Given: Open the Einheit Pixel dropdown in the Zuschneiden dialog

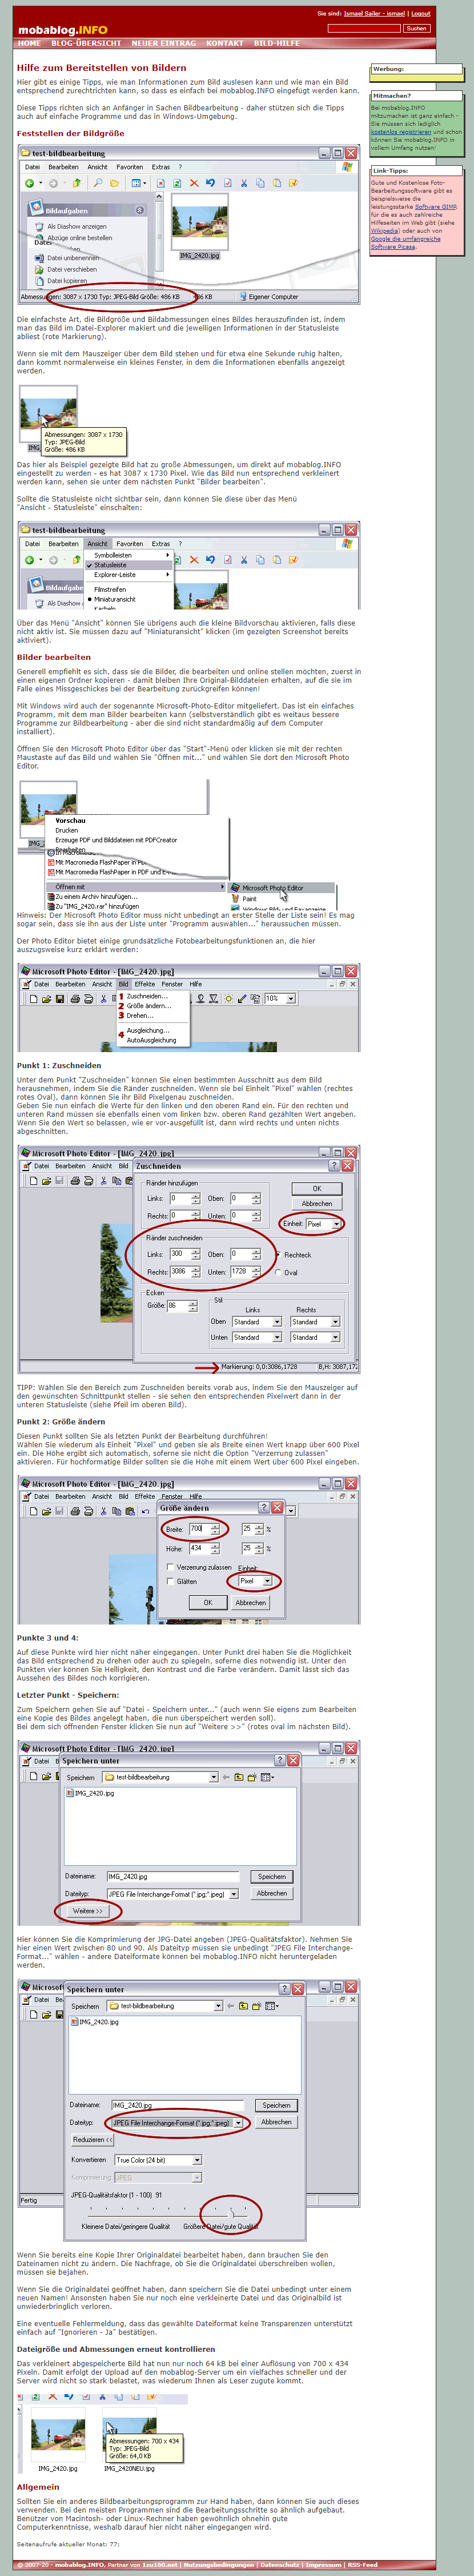Looking at the screenshot, I should pyautogui.click(x=336, y=1224).
